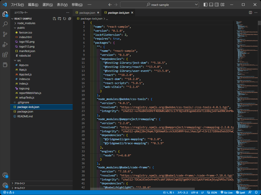Open explorer views and more actions menu
Screen dimensions: 261x195
point(68,13)
